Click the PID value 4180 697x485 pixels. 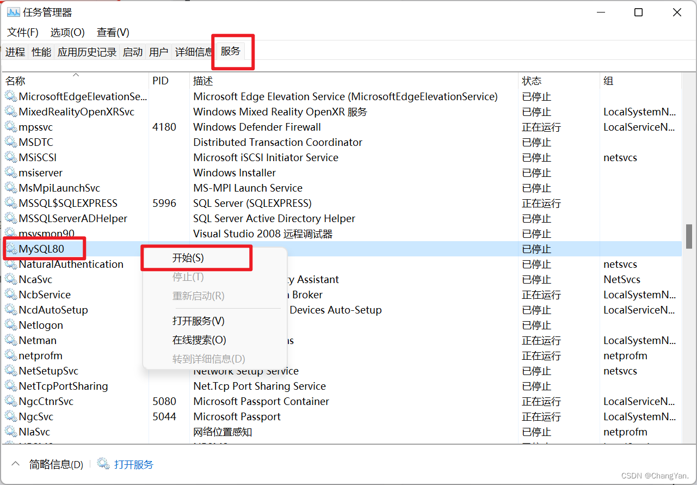(x=164, y=127)
